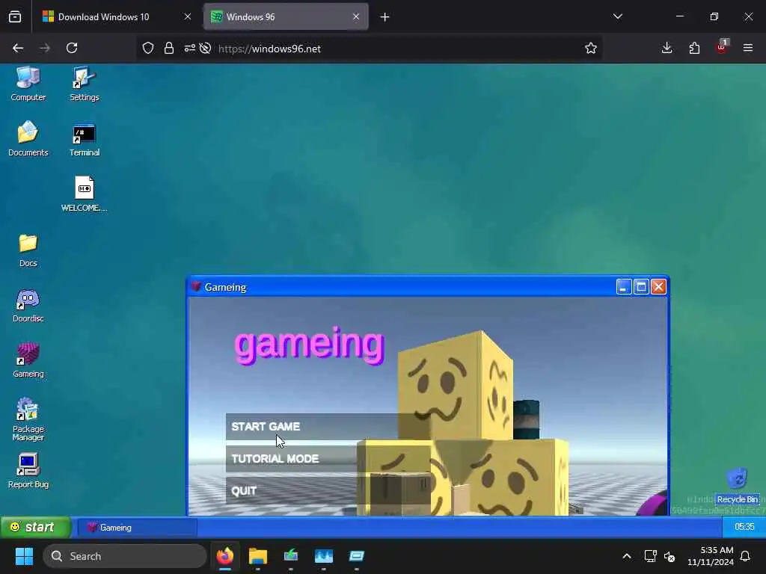Screen dimensions: 766x574
Task: Close the Gameing window
Action: (x=658, y=287)
